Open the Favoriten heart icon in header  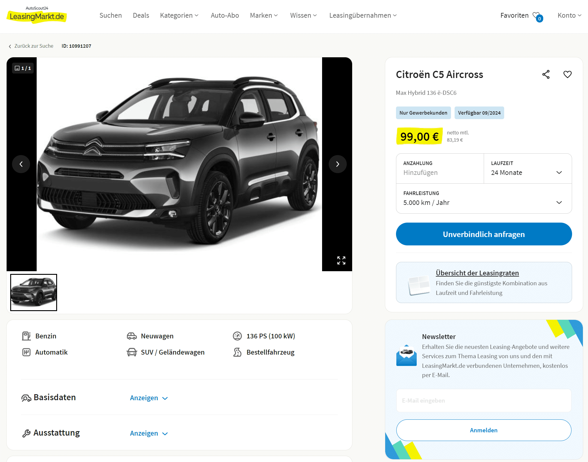pyautogui.click(x=537, y=16)
